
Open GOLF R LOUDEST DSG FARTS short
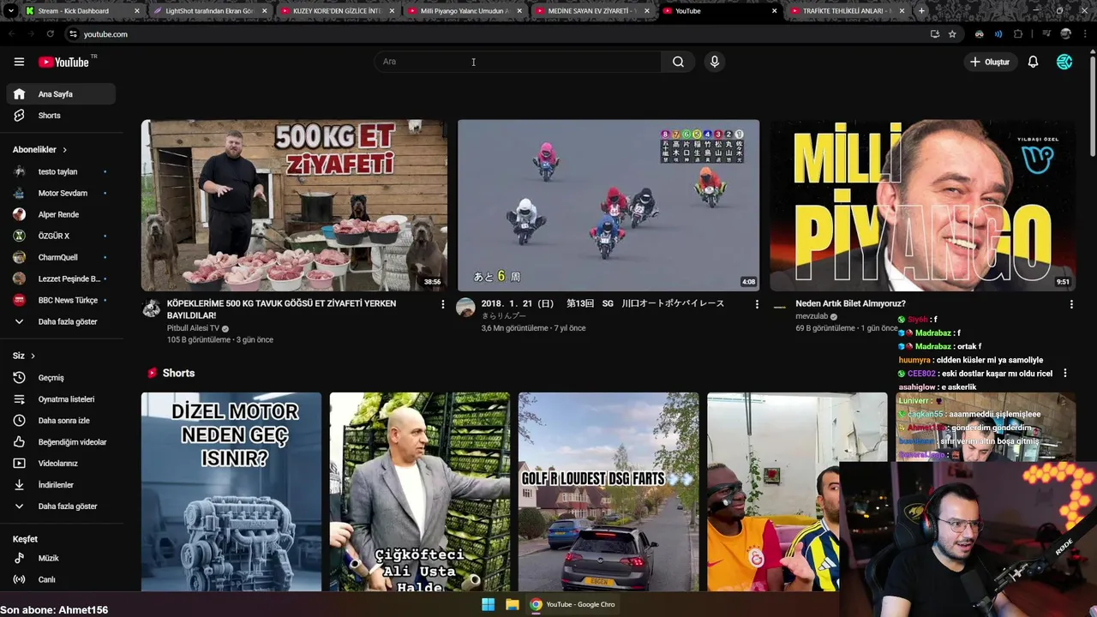[x=608, y=492]
